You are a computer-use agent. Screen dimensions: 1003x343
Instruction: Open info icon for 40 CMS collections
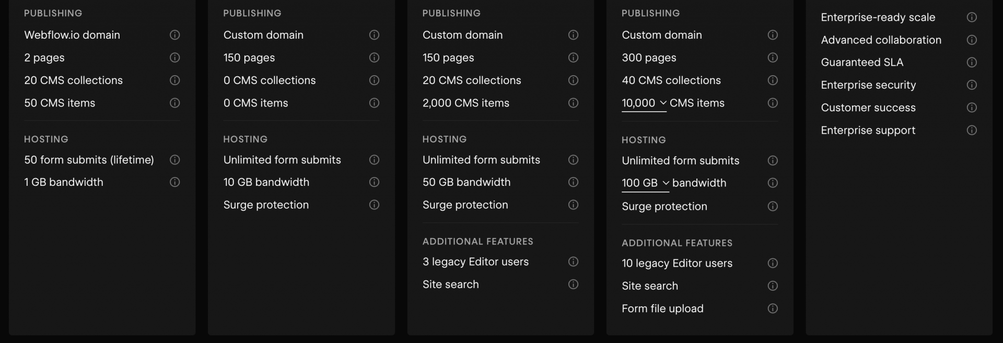[773, 80]
